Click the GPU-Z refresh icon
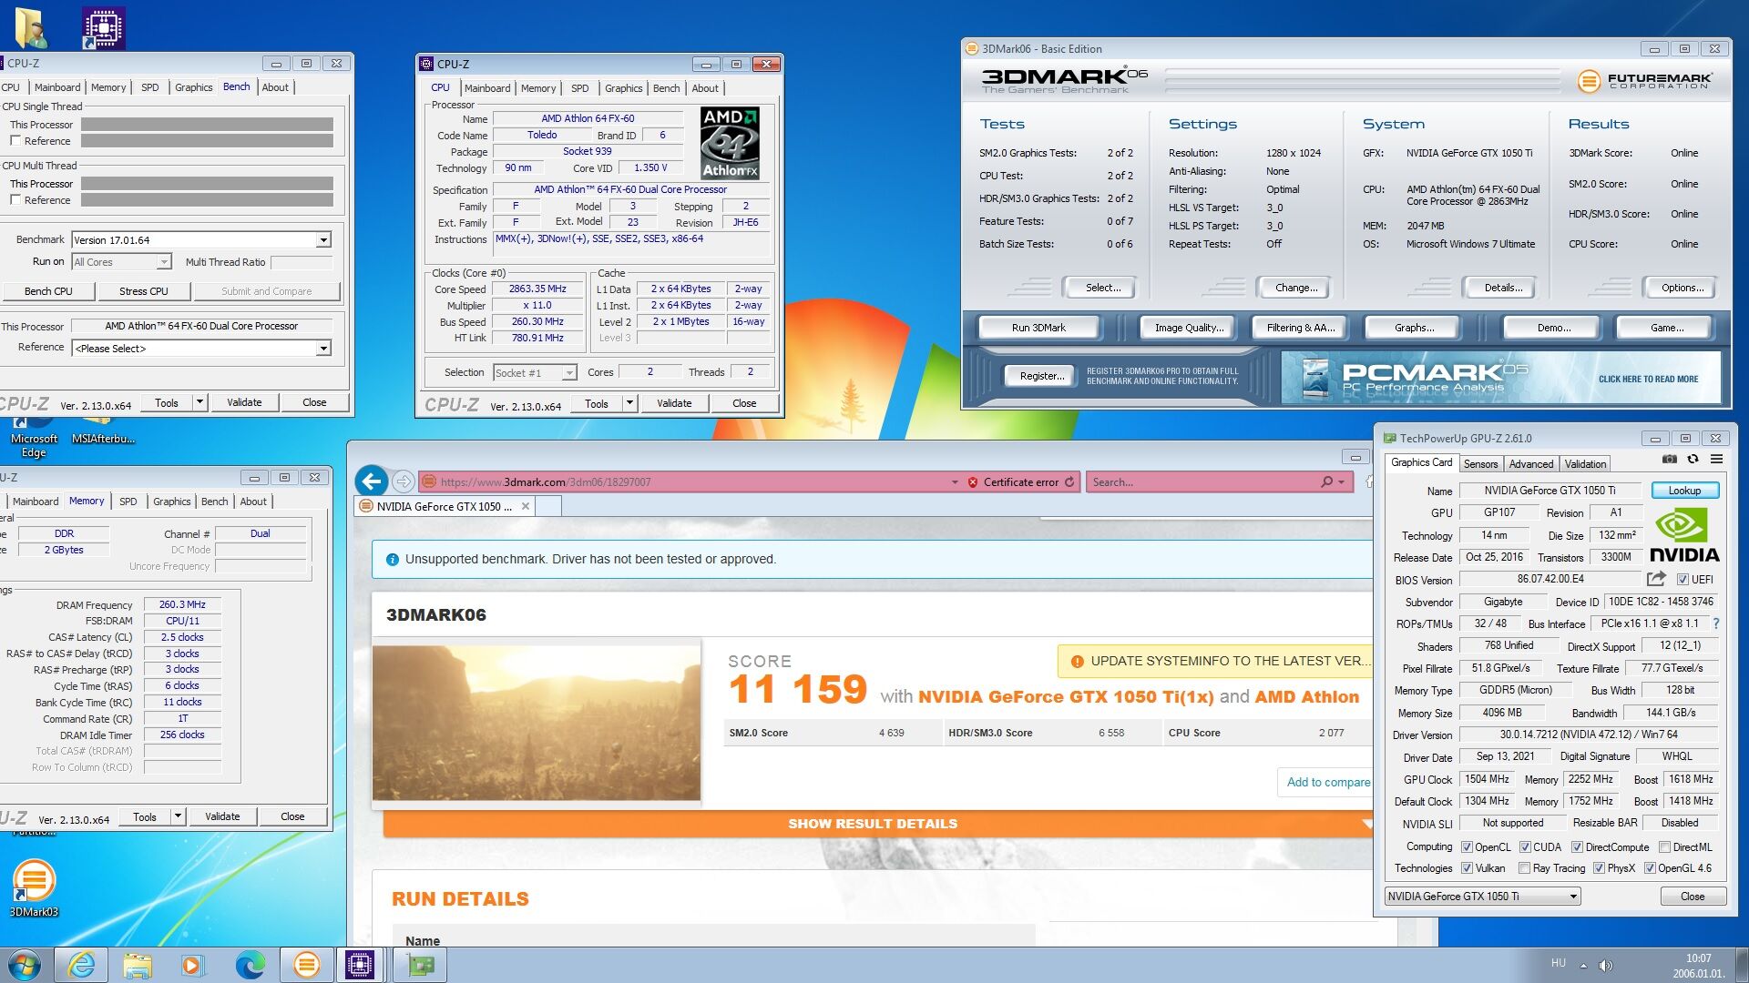 [1693, 460]
